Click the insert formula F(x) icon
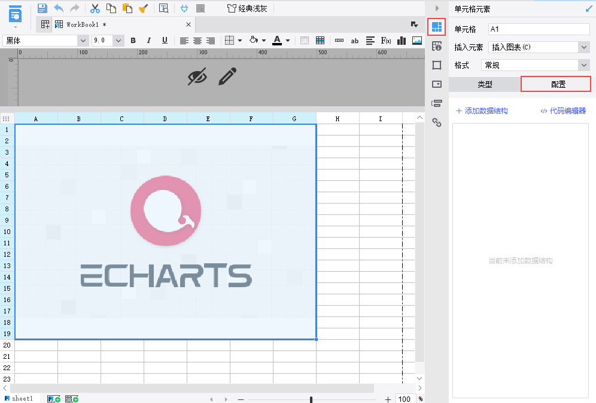Screen dimensions: 596x403 tap(386, 41)
